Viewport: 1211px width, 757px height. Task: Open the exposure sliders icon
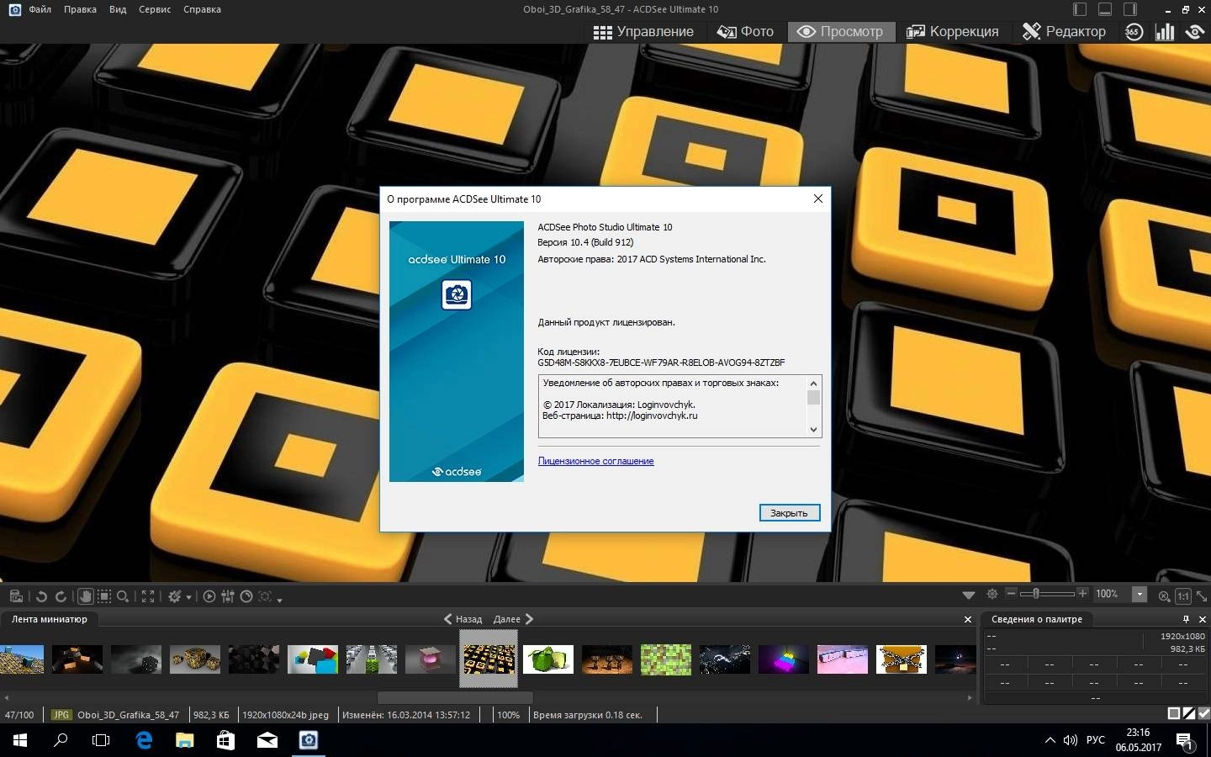[228, 596]
